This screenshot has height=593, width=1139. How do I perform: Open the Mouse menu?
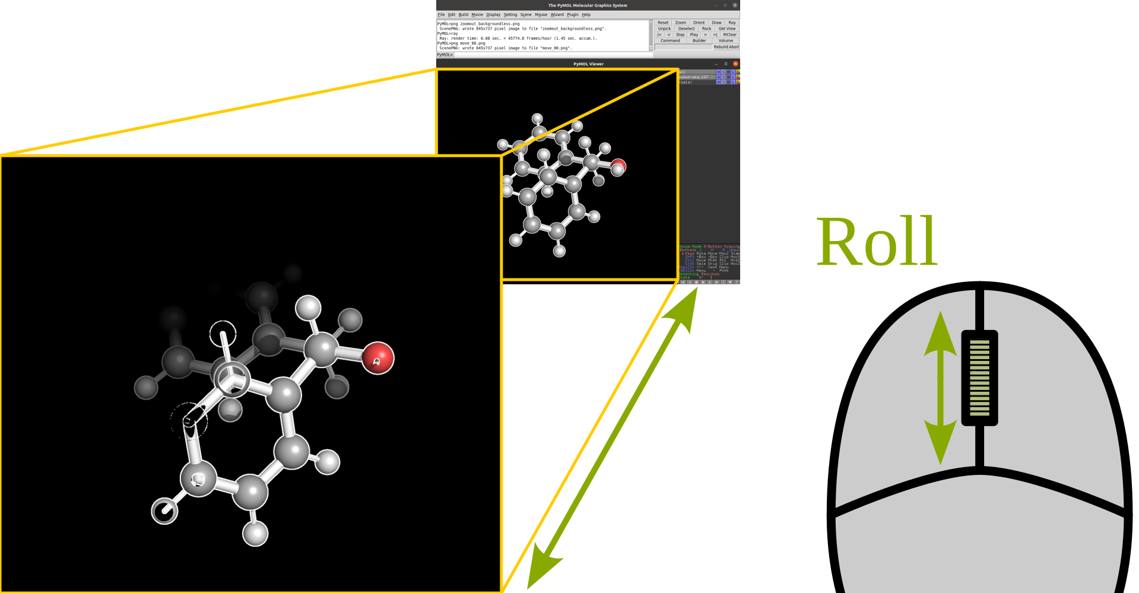click(541, 15)
